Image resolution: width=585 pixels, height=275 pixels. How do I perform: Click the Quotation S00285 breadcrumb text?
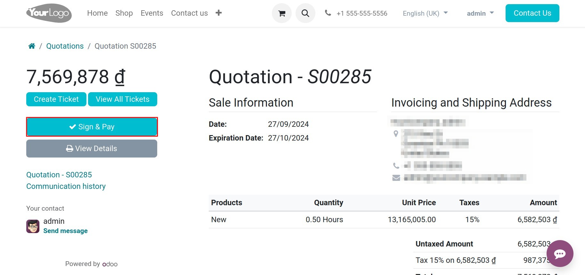[x=125, y=46]
